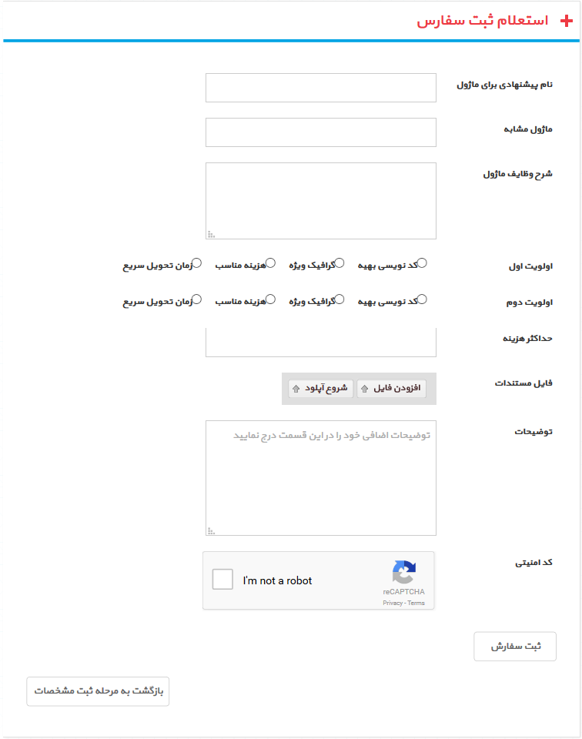Select زمان تحویل سریع in اولویت اول
The height and width of the screenshot is (739, 582).
197,263
